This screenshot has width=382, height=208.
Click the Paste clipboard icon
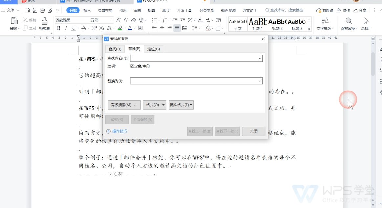(x=14, y=21)
